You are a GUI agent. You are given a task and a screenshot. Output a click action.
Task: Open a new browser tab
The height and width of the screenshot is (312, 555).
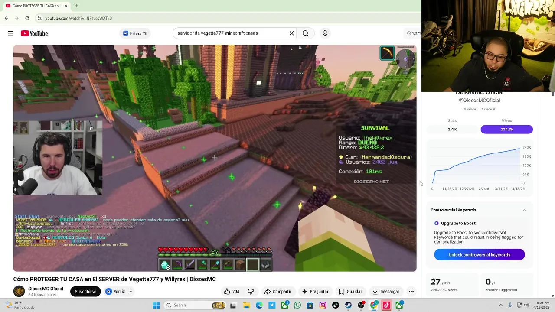(76, 6)
